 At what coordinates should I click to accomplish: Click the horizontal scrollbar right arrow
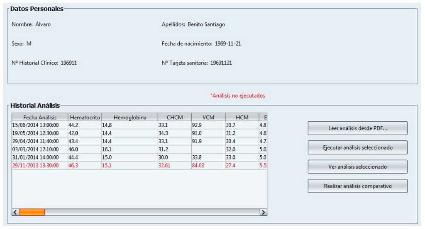(263, 212)
